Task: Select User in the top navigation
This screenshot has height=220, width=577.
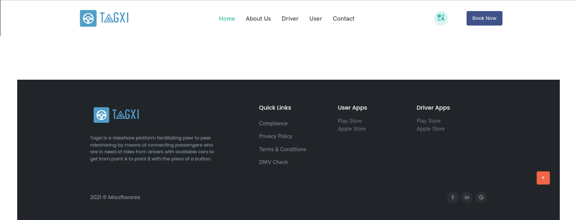Action: [x=316, y=19]
